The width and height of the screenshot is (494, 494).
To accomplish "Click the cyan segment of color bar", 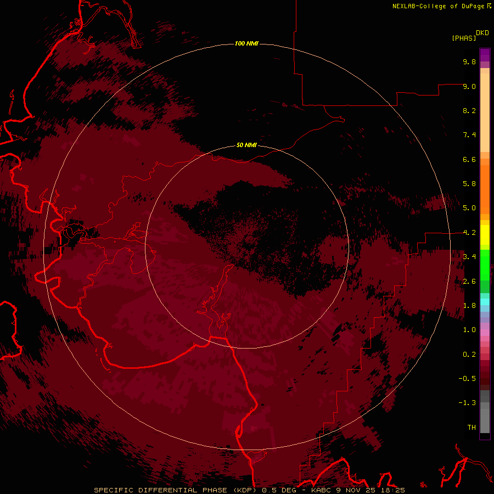I will click(x=485, y=302).
